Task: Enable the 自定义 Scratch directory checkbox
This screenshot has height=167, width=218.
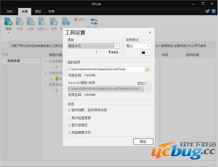Action: coord(149,83)
